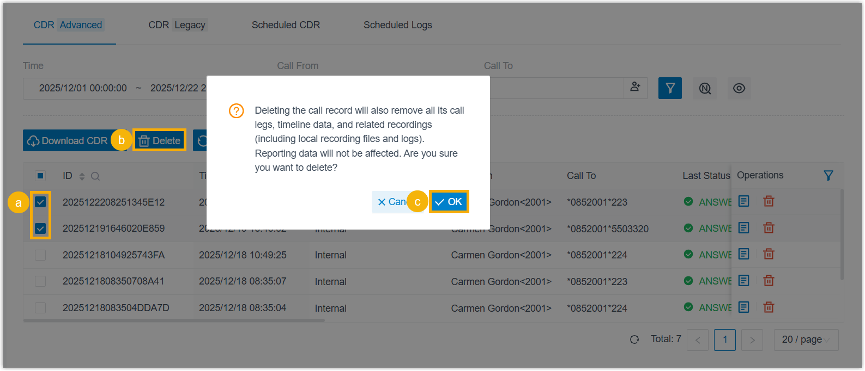Click the Download CDR button
This screenshot has width=865, height=371.
pos(68,141)
